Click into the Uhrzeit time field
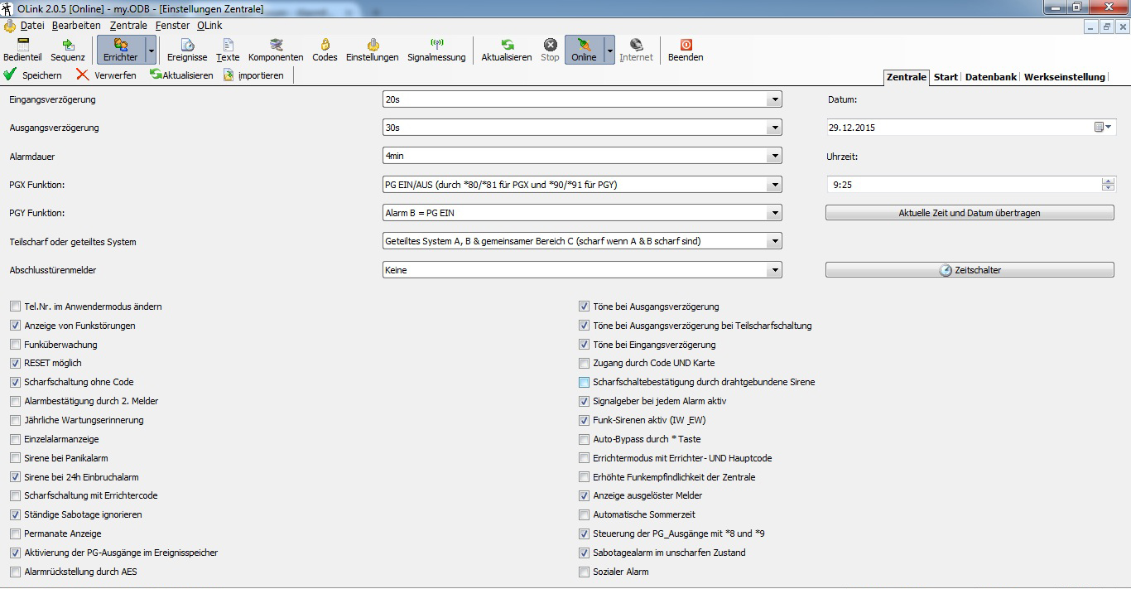 coord(960,185)
